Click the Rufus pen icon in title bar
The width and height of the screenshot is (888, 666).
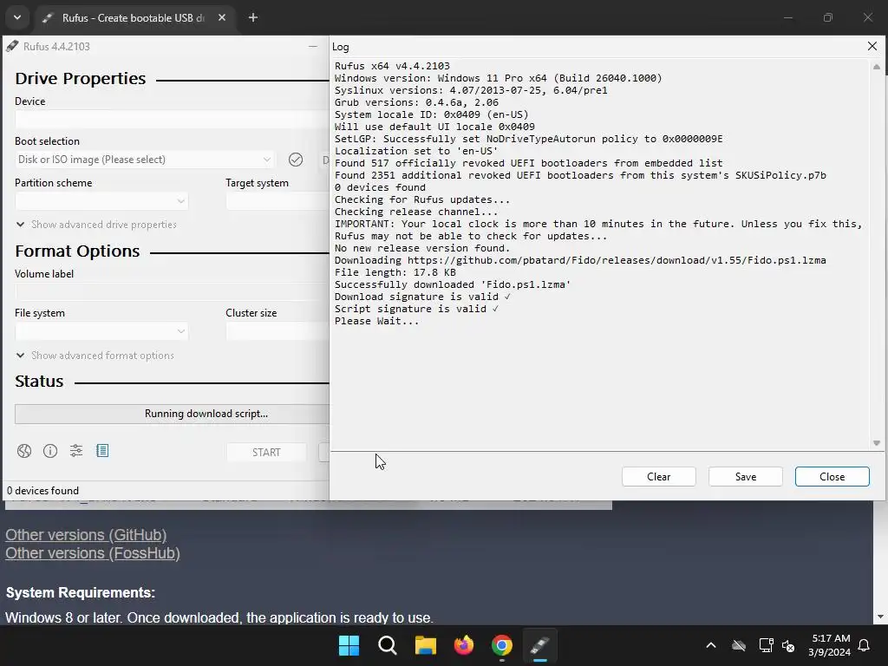(12, 47)
